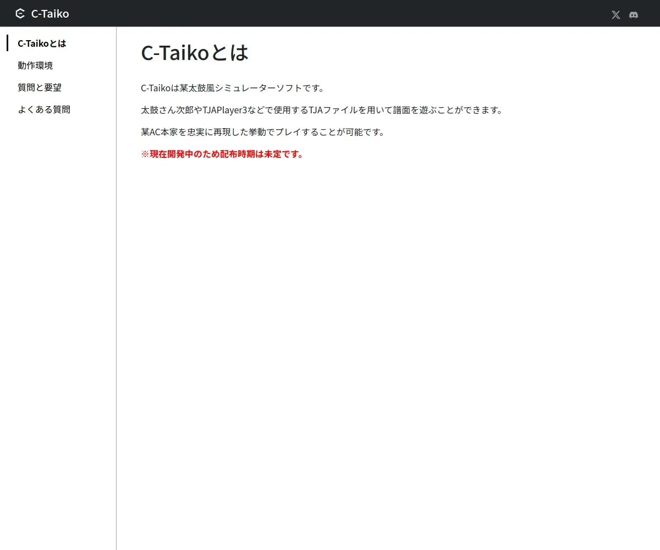
Task: Click the C-Taikoとは page heading
Action: 195,53
